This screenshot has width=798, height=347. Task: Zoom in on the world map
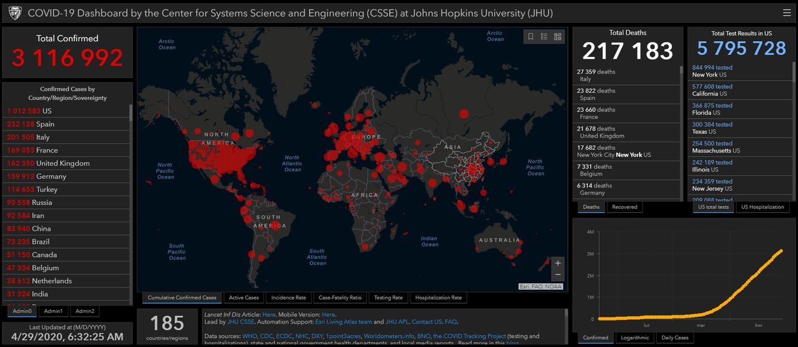tap(557, 263)
